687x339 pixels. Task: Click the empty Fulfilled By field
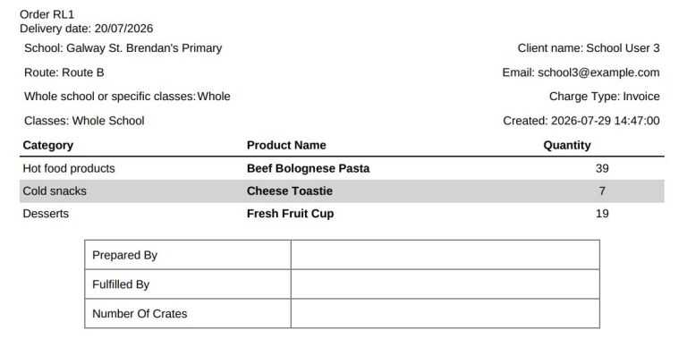(x=445, y=284)
